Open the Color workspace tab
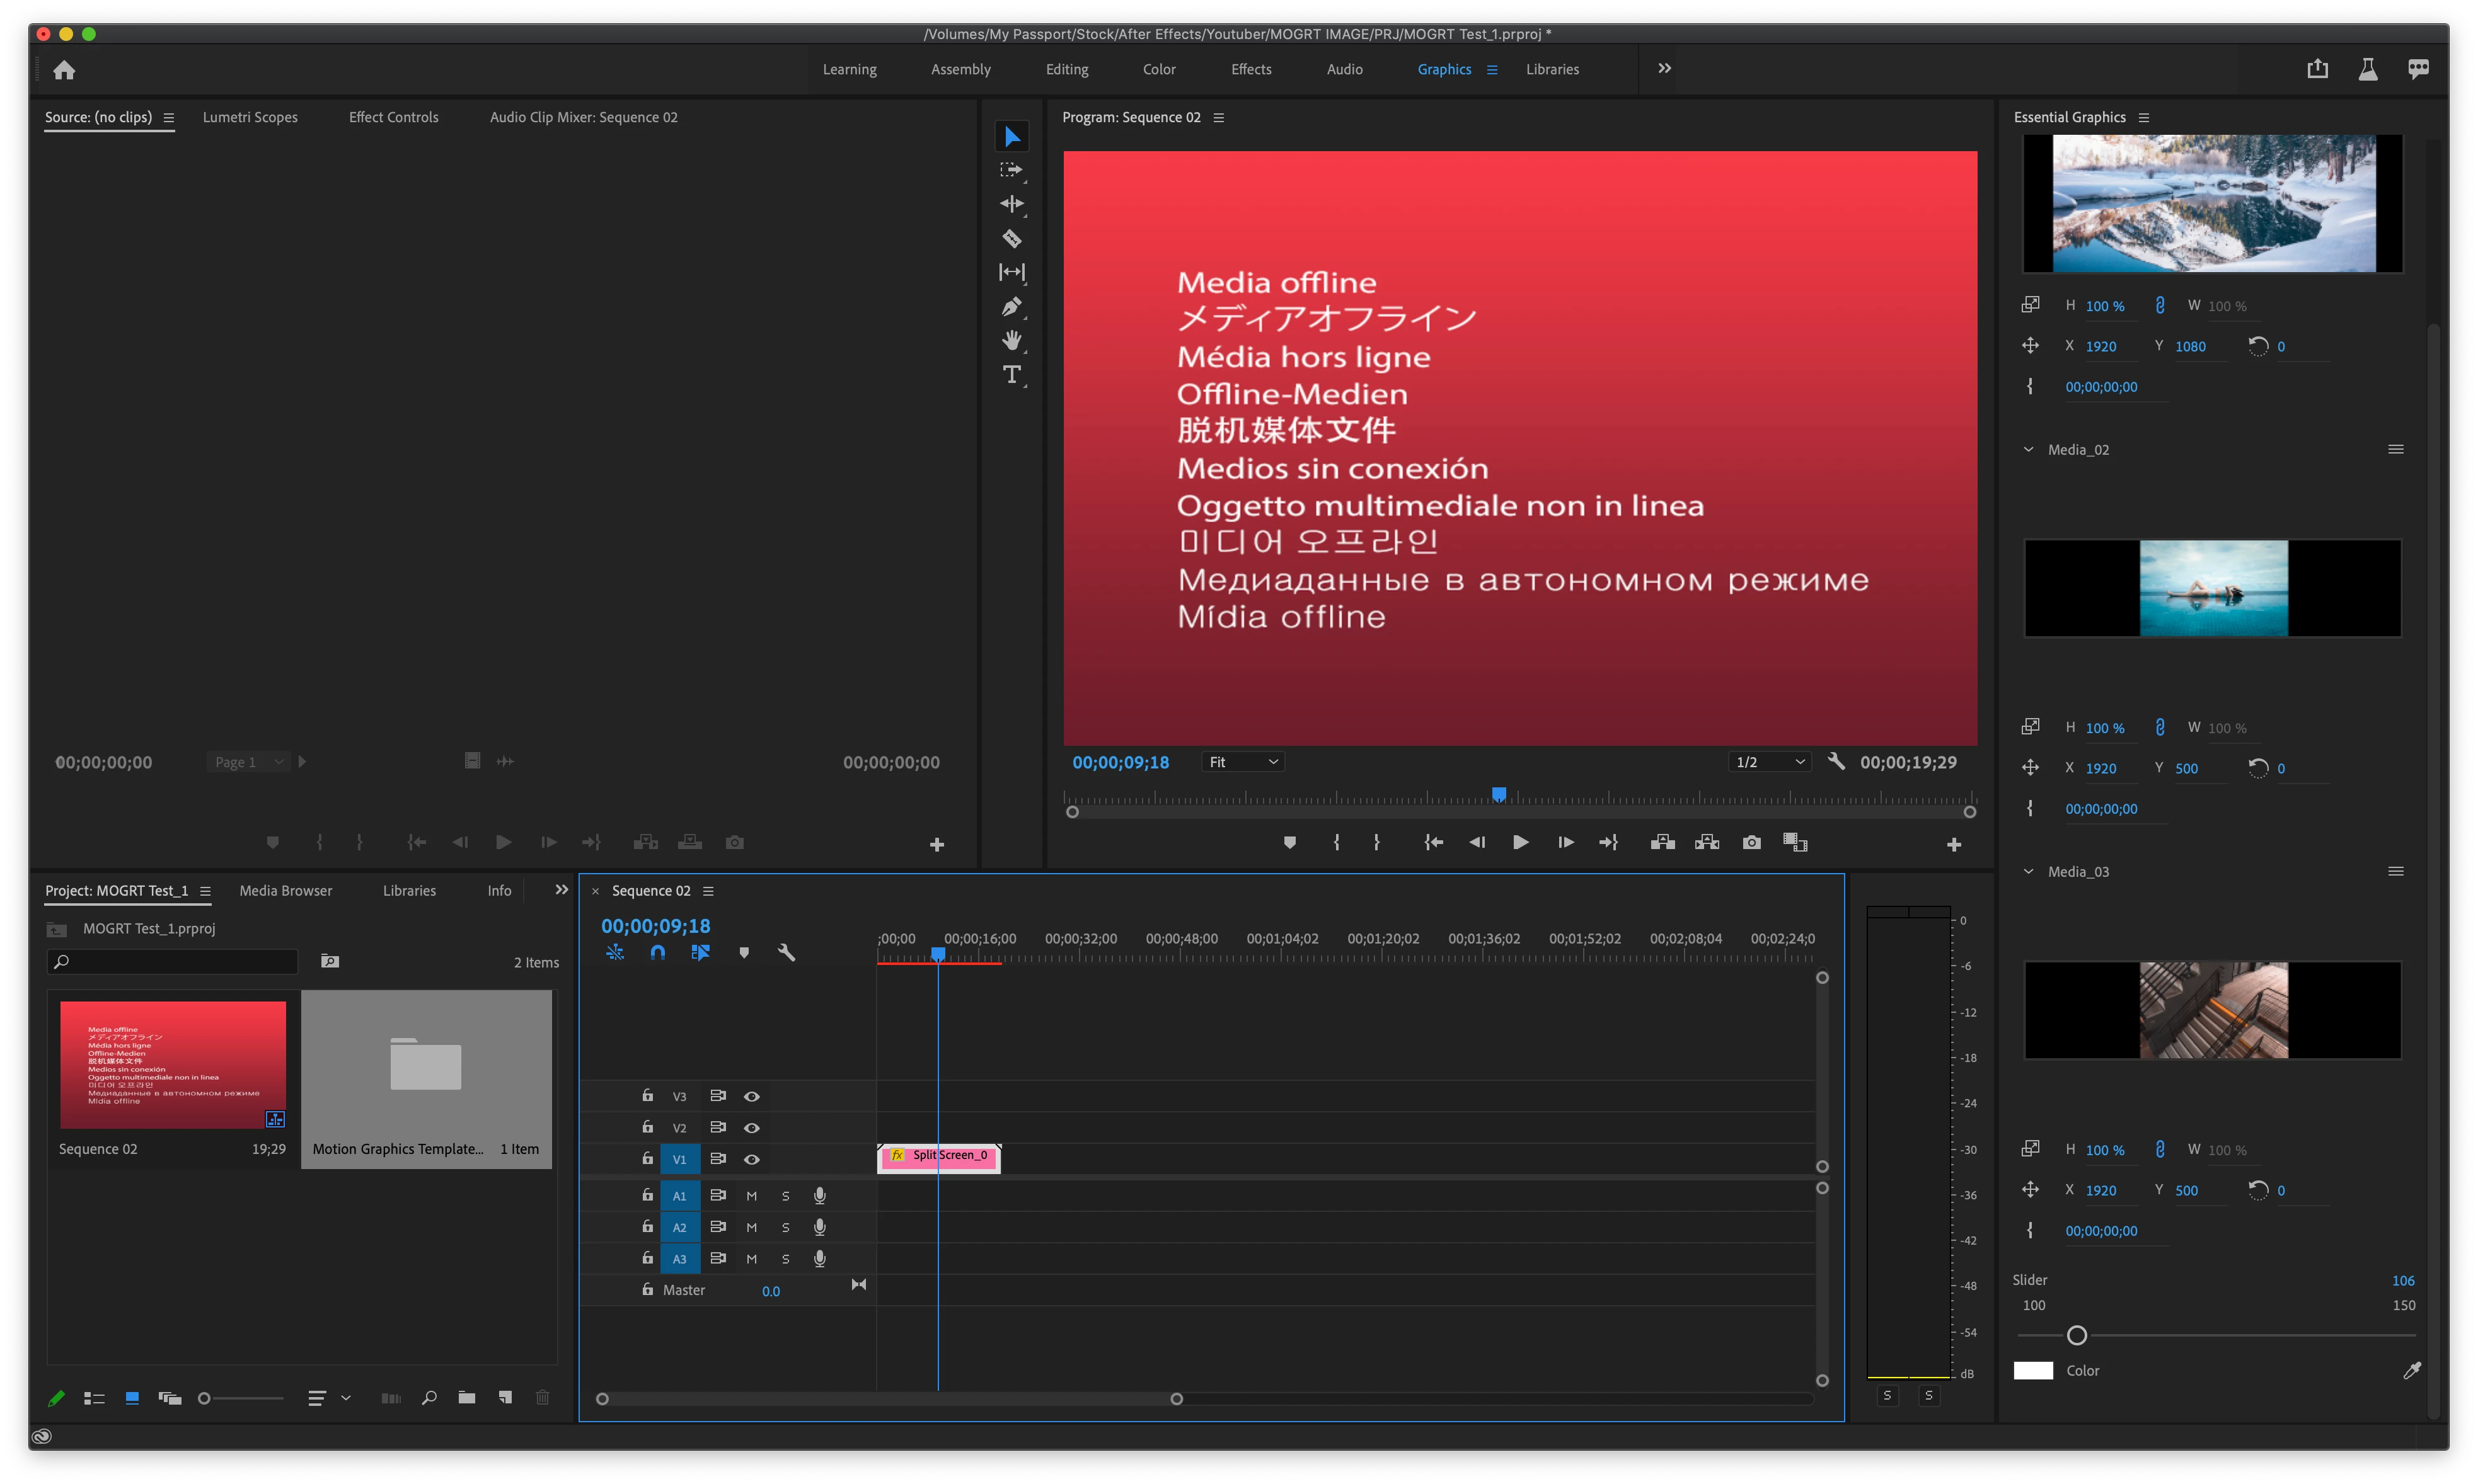This screenshot has height=1484, width=2478. coord(1158,69)
